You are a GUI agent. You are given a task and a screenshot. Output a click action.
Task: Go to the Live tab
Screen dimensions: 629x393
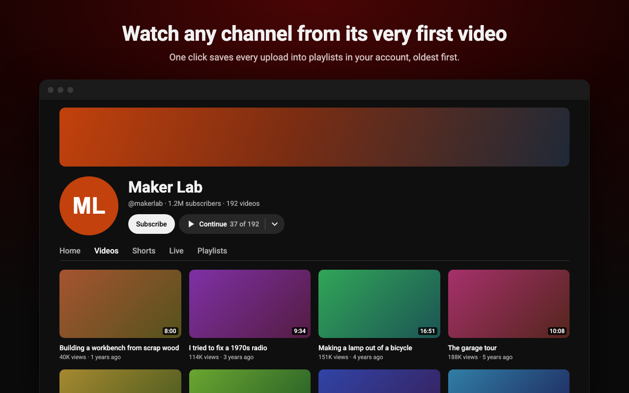(x=176, y=251)
